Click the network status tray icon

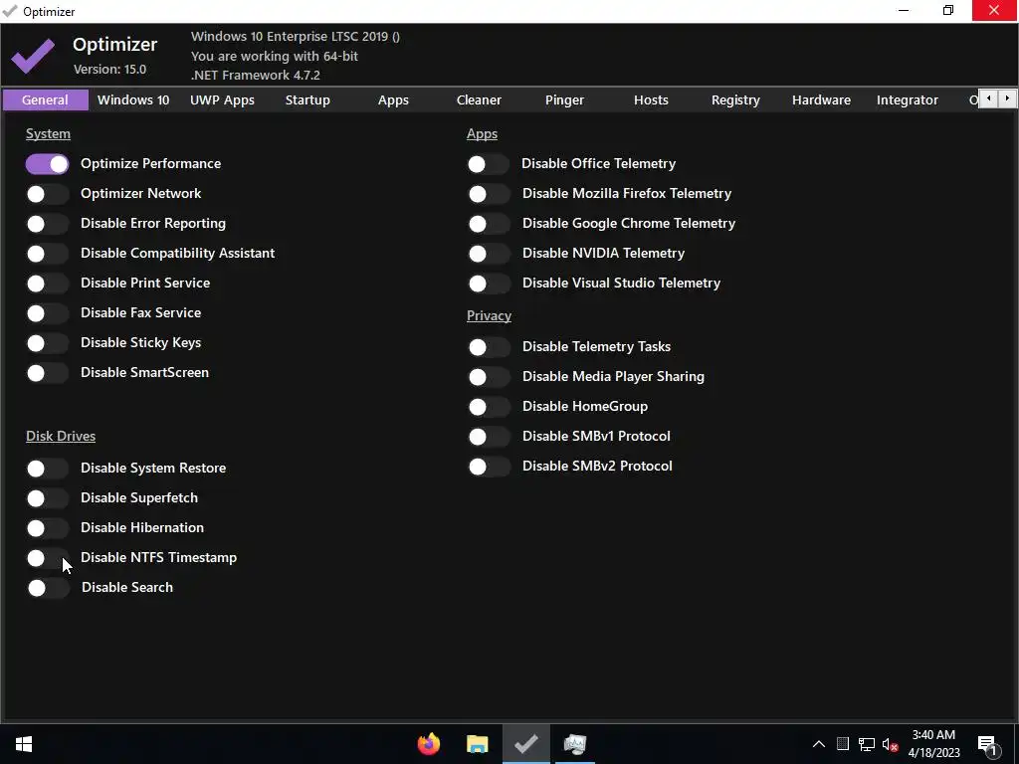pyautogui.click(x=867, y=744)
